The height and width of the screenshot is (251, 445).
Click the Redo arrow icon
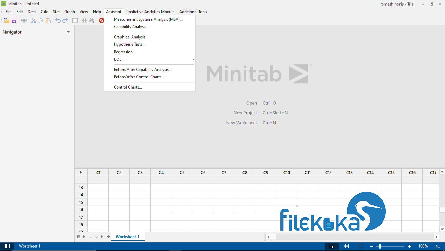click(65, 20)
